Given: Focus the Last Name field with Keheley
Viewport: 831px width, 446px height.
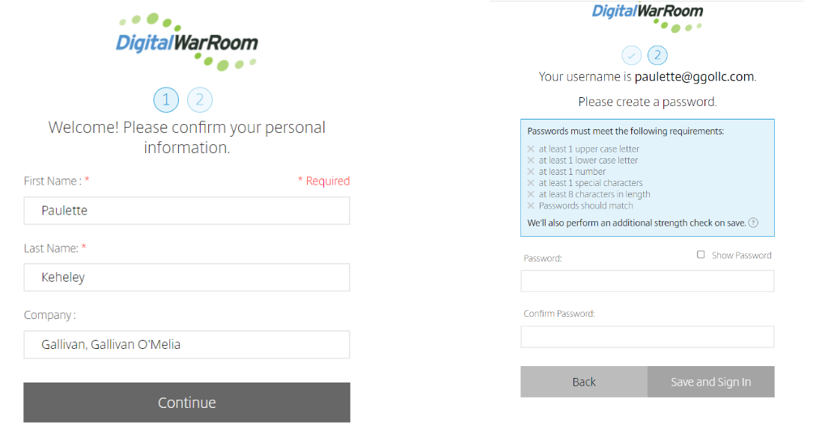Looking at the screenshot, I should pos(186,277).
